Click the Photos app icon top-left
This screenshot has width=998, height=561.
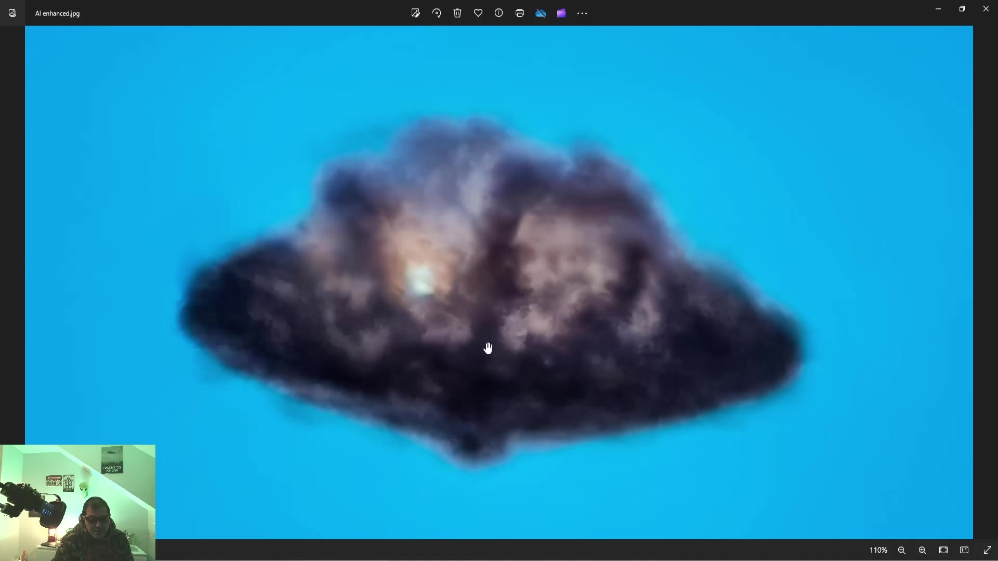tap(12, 13)
